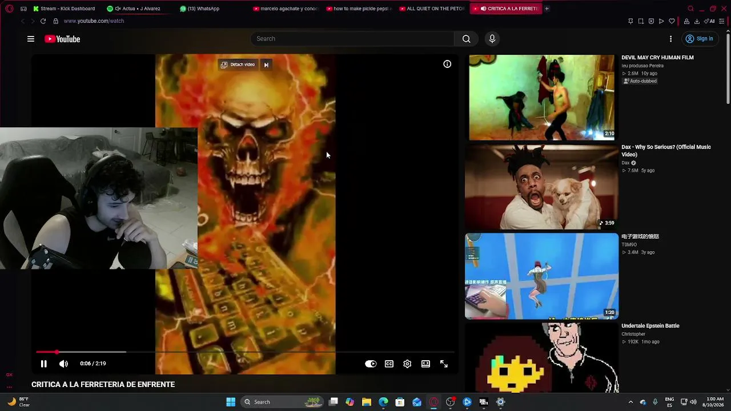
Task: Open Undertale Epstein Battle video title
Action: (650, 326)
